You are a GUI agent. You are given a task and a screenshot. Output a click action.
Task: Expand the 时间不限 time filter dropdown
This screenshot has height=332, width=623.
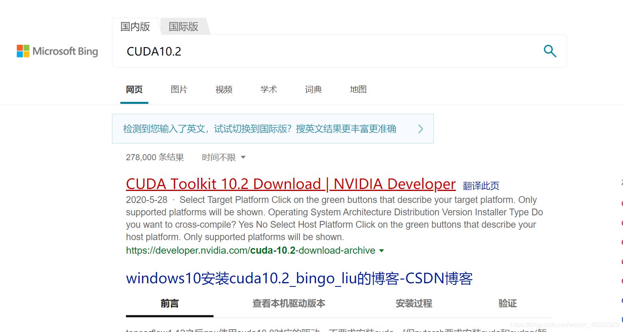click(224, 157)
